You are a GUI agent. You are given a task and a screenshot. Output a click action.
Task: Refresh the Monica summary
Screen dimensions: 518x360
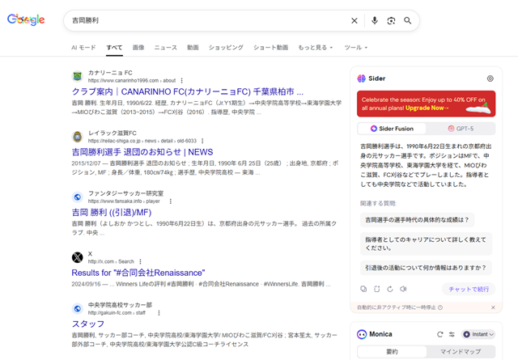tap(440, 334)
